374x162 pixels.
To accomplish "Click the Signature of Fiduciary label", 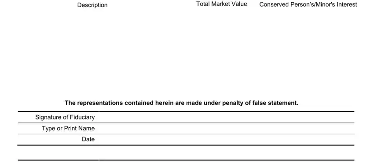I will [x=65, y=117].
